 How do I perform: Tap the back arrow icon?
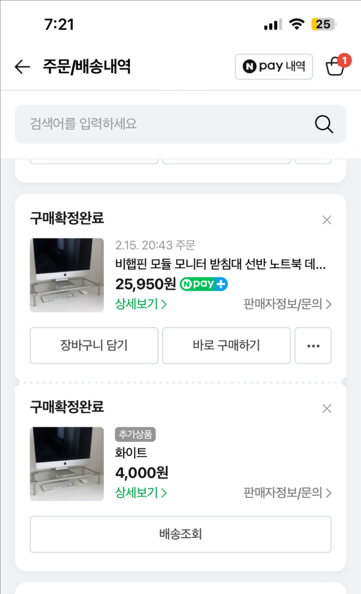pyautogui.click(x=21, y=66)
